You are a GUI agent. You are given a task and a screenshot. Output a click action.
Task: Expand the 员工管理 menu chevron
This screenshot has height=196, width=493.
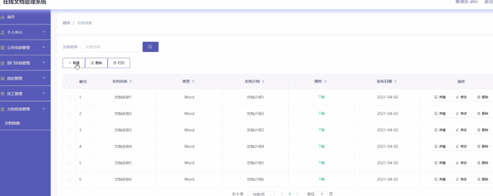pyautogui.click(x=44, y=93)
